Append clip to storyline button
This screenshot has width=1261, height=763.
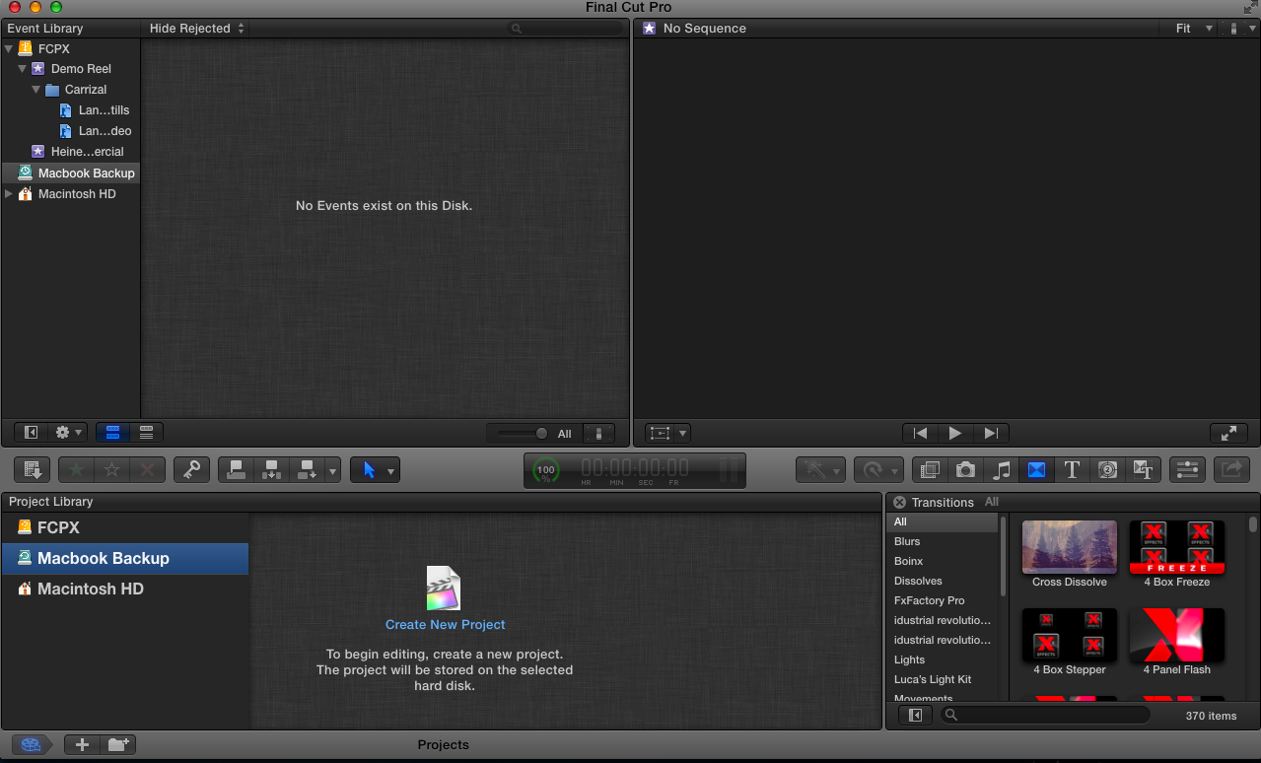pyautogui.click(x=308, y=470)
